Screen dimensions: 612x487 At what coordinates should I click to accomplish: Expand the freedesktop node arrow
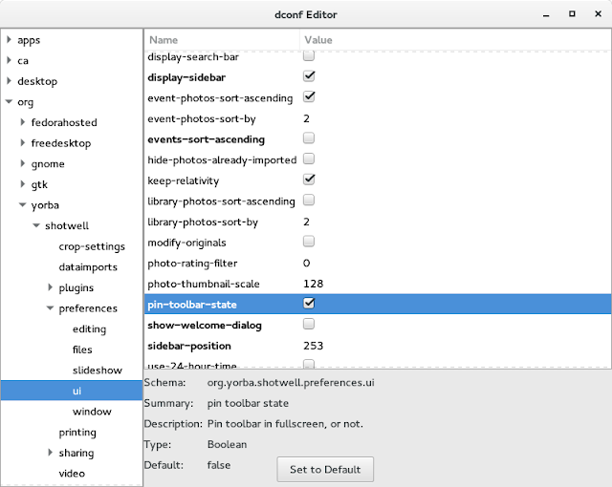23,142
